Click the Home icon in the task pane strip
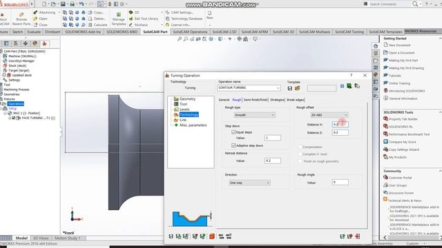Viewport: 442px width, 248px height. [x=376, y=46]
